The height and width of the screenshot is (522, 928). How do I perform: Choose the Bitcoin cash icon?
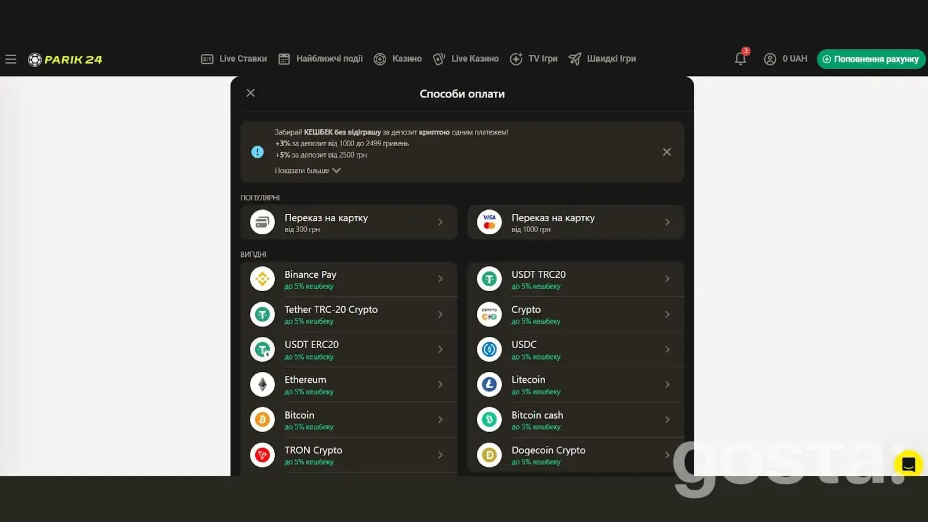click(489, 420)
